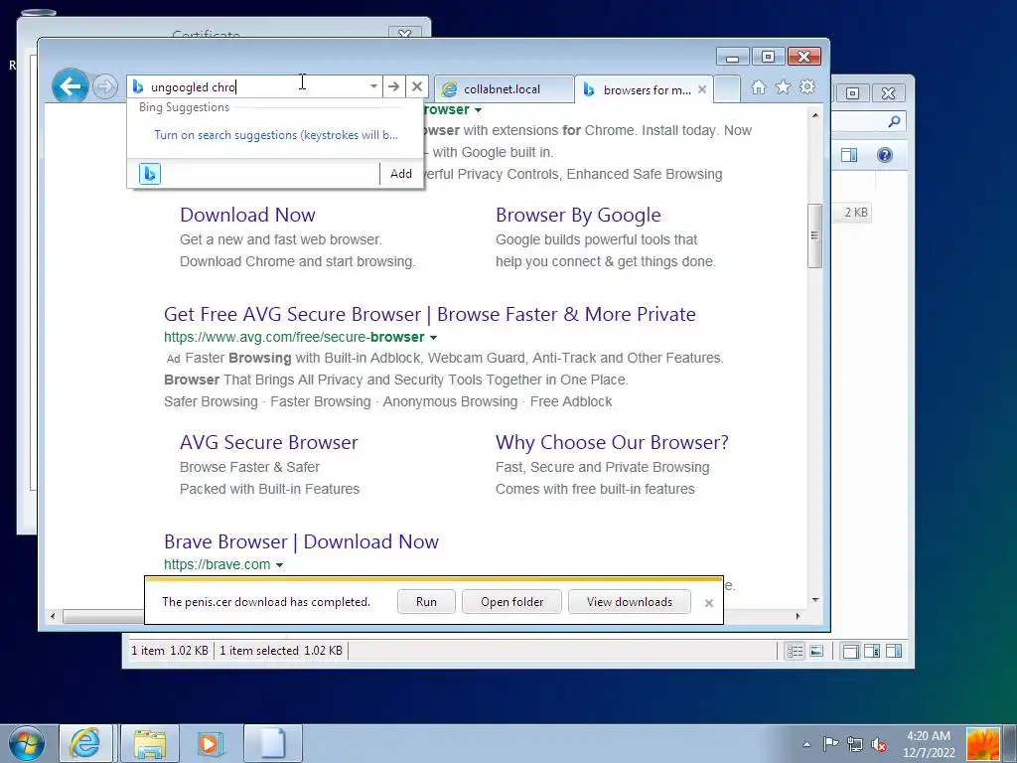Show hidden tray icons arrow
The width and height of the screenshot is (1017, 763).
[806, 744]
